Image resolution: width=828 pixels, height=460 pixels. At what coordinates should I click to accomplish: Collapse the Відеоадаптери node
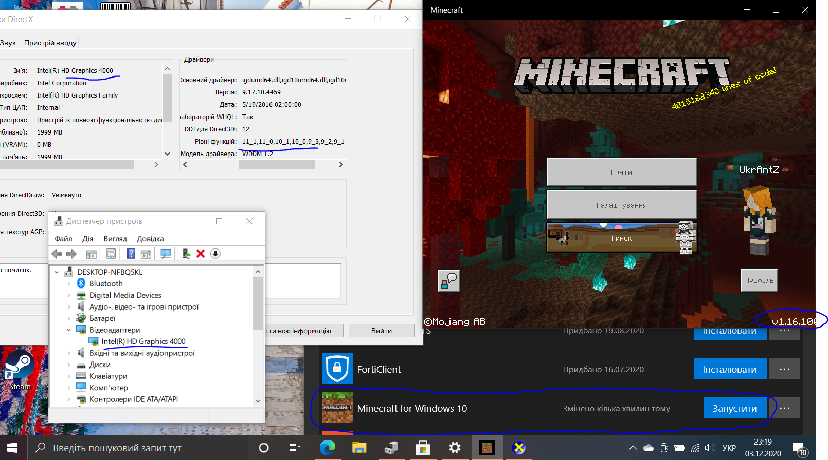point(69,330)
